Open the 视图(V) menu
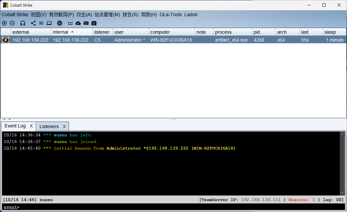Image resolution: width=347 pixels, height=212 pixels. point(39,15)
